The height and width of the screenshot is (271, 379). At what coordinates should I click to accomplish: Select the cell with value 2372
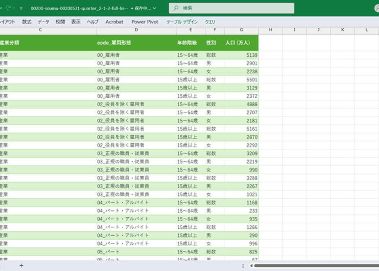click(242, 96)
